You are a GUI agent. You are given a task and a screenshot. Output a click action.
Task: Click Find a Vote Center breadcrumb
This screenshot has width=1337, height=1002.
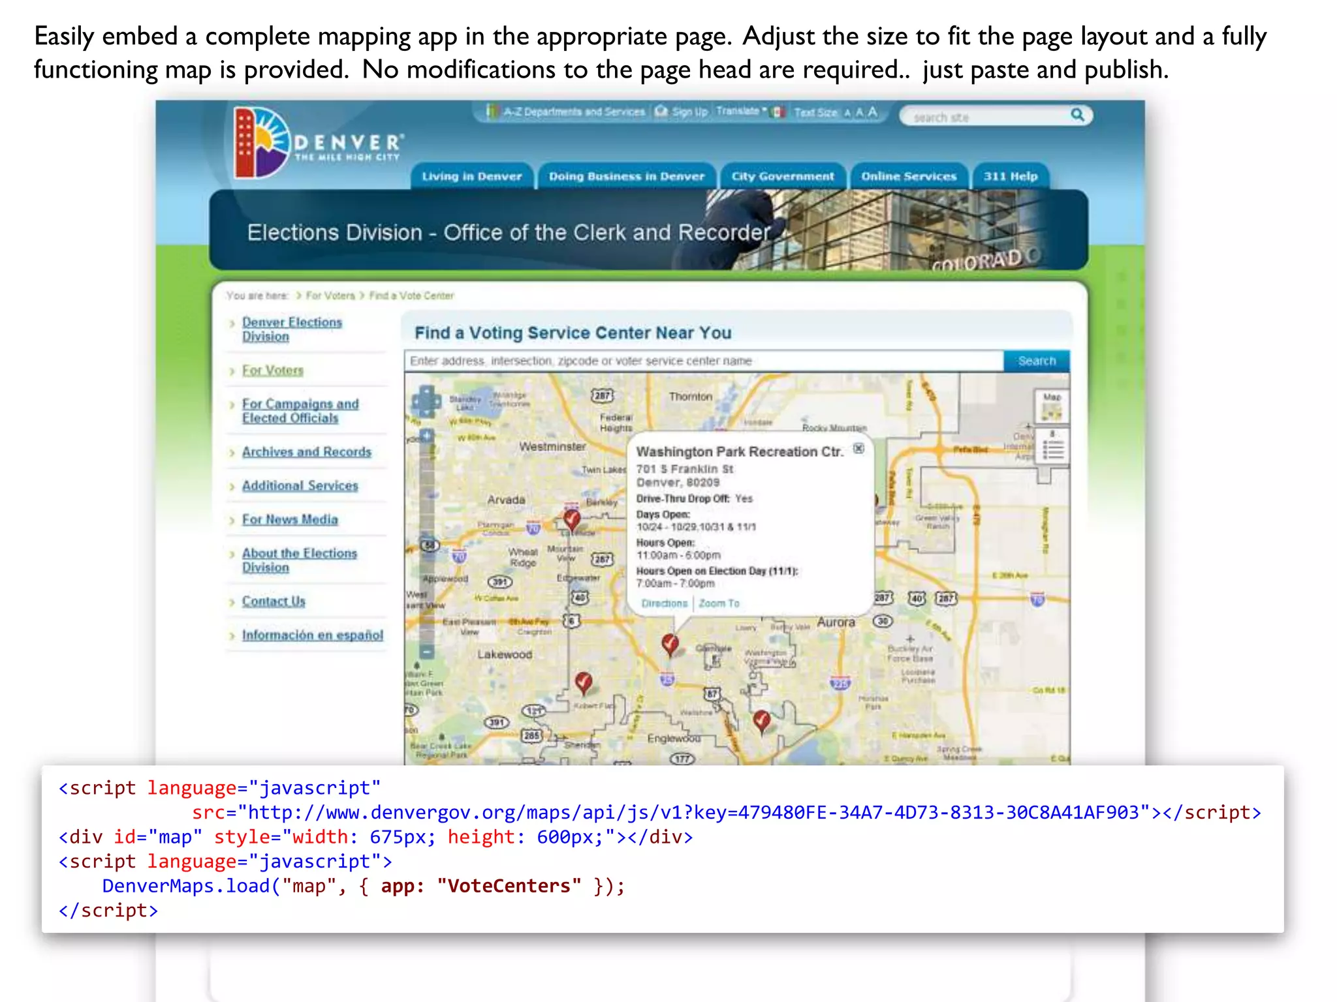coord(411,296)
